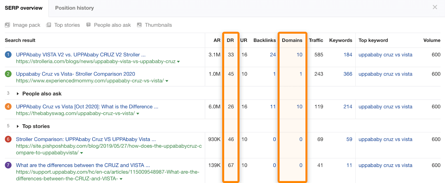This screenshot has width=445, height=183.
Task: Click position 1 blue rank badge
Action: click(x=8, y=55)
